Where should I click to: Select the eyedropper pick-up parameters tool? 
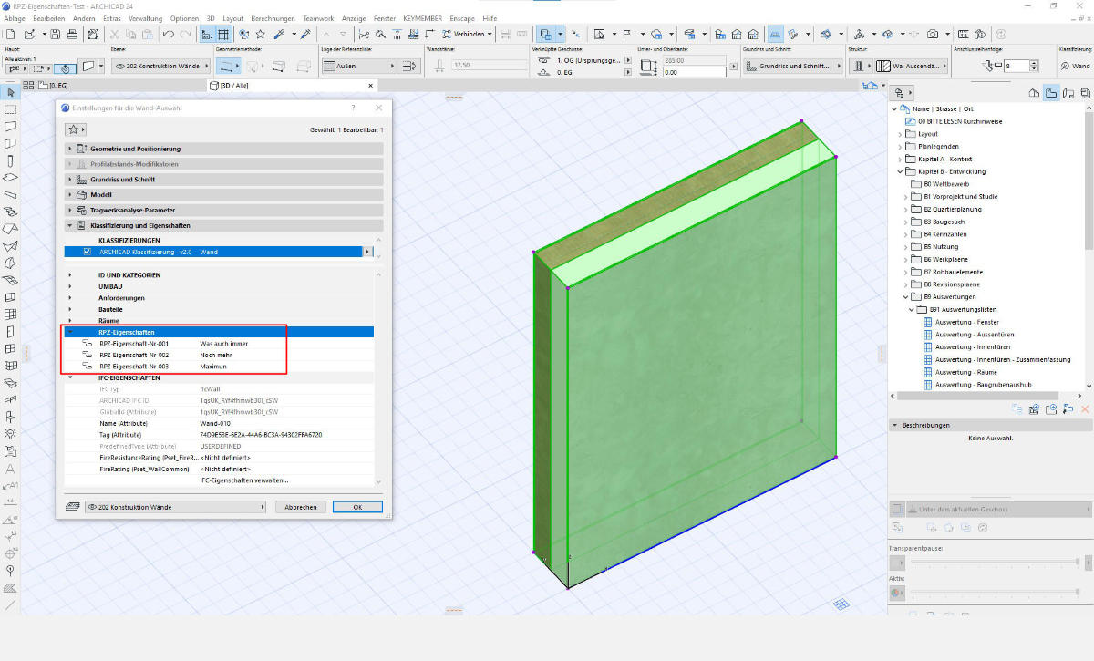(281, 34)
